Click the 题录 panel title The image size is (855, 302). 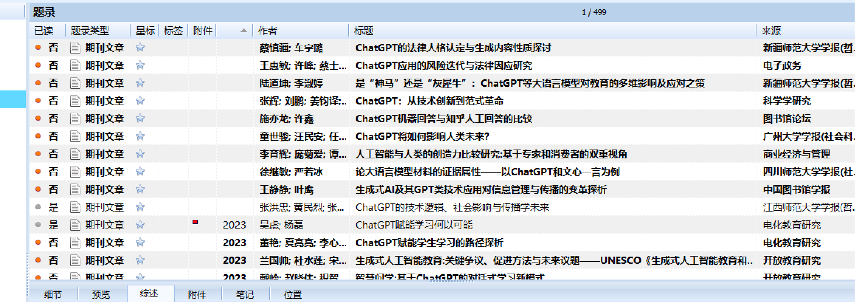point(44,12)
